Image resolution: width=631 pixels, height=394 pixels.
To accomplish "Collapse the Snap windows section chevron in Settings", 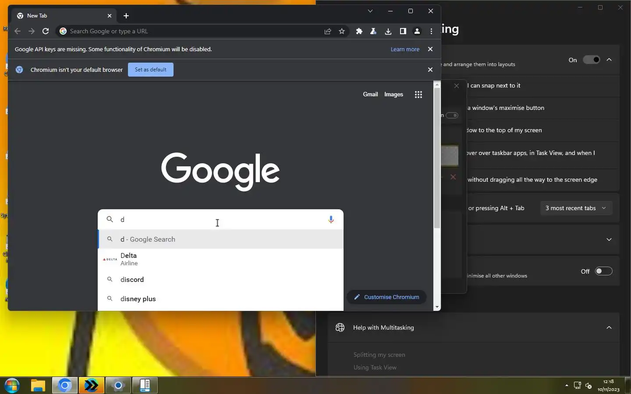I will 609,60.
